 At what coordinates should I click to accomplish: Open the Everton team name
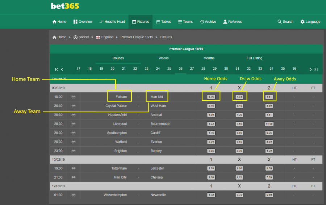pos(156,142)
